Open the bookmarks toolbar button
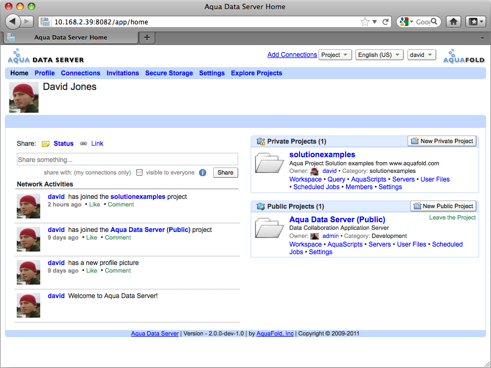This screenshot has height=368, width=491. (x=476, y=22)
